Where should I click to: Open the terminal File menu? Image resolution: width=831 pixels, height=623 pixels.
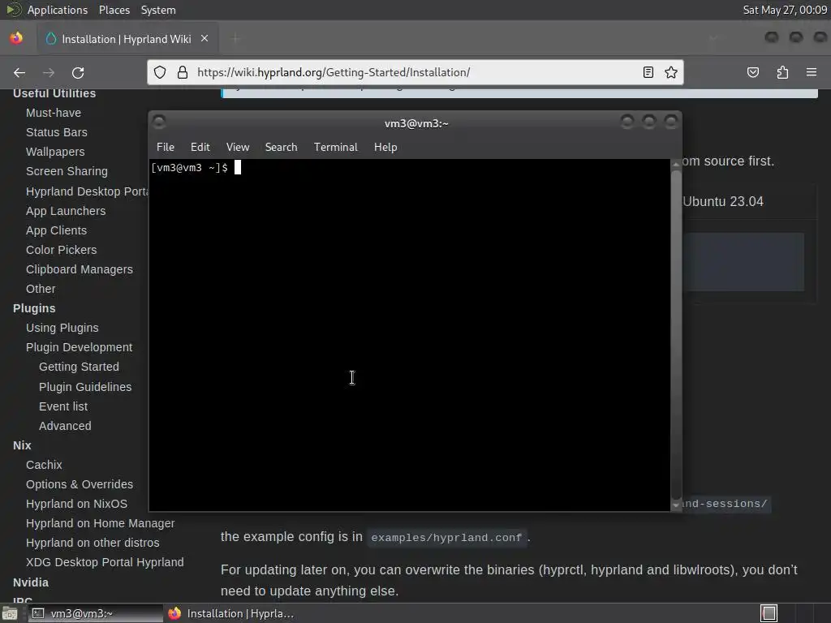[166, 148]
